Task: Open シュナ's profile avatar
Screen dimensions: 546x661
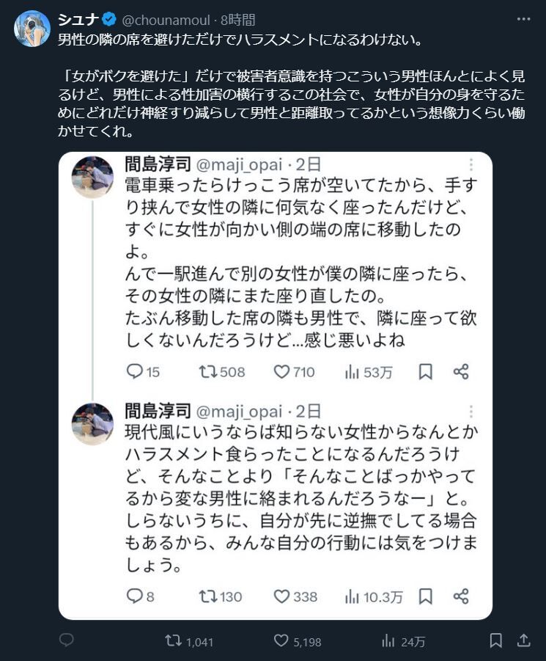Action: pyautogui.click(x=32, y=29)
